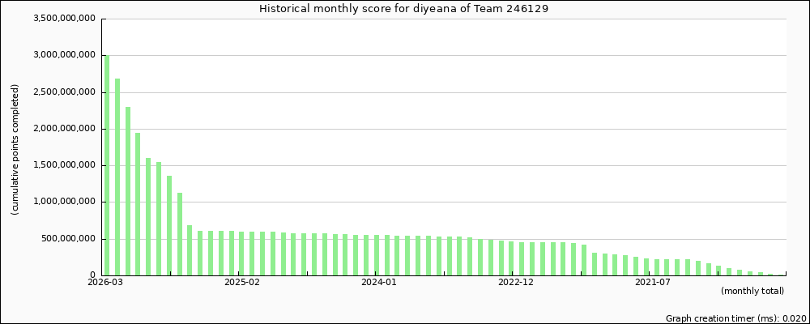The image size is (810, 324).
Task: Click the 2025-02 x-axis label
Action: (x=242, y=282)
